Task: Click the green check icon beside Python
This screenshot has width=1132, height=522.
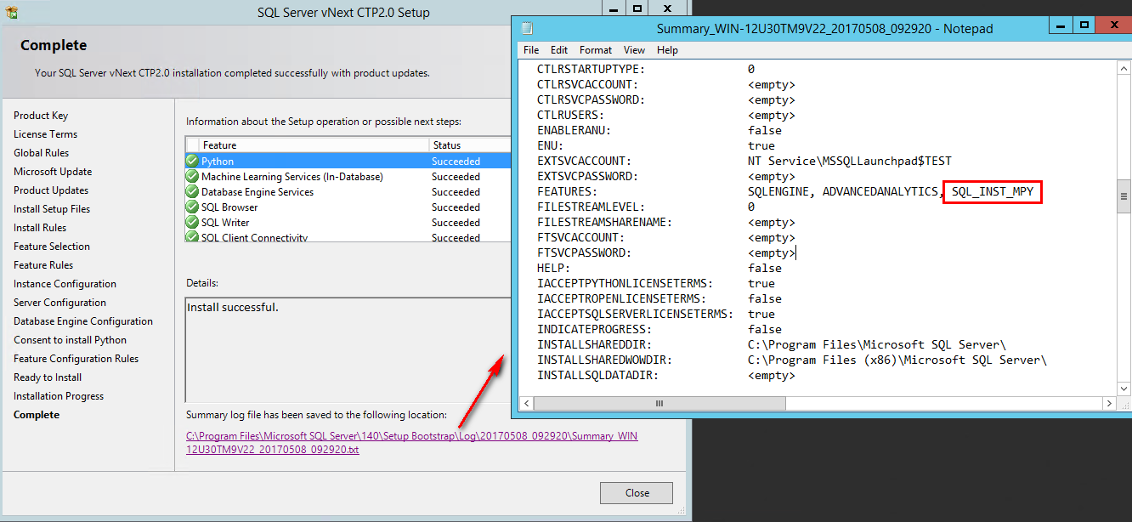Action: pos(192,162)
